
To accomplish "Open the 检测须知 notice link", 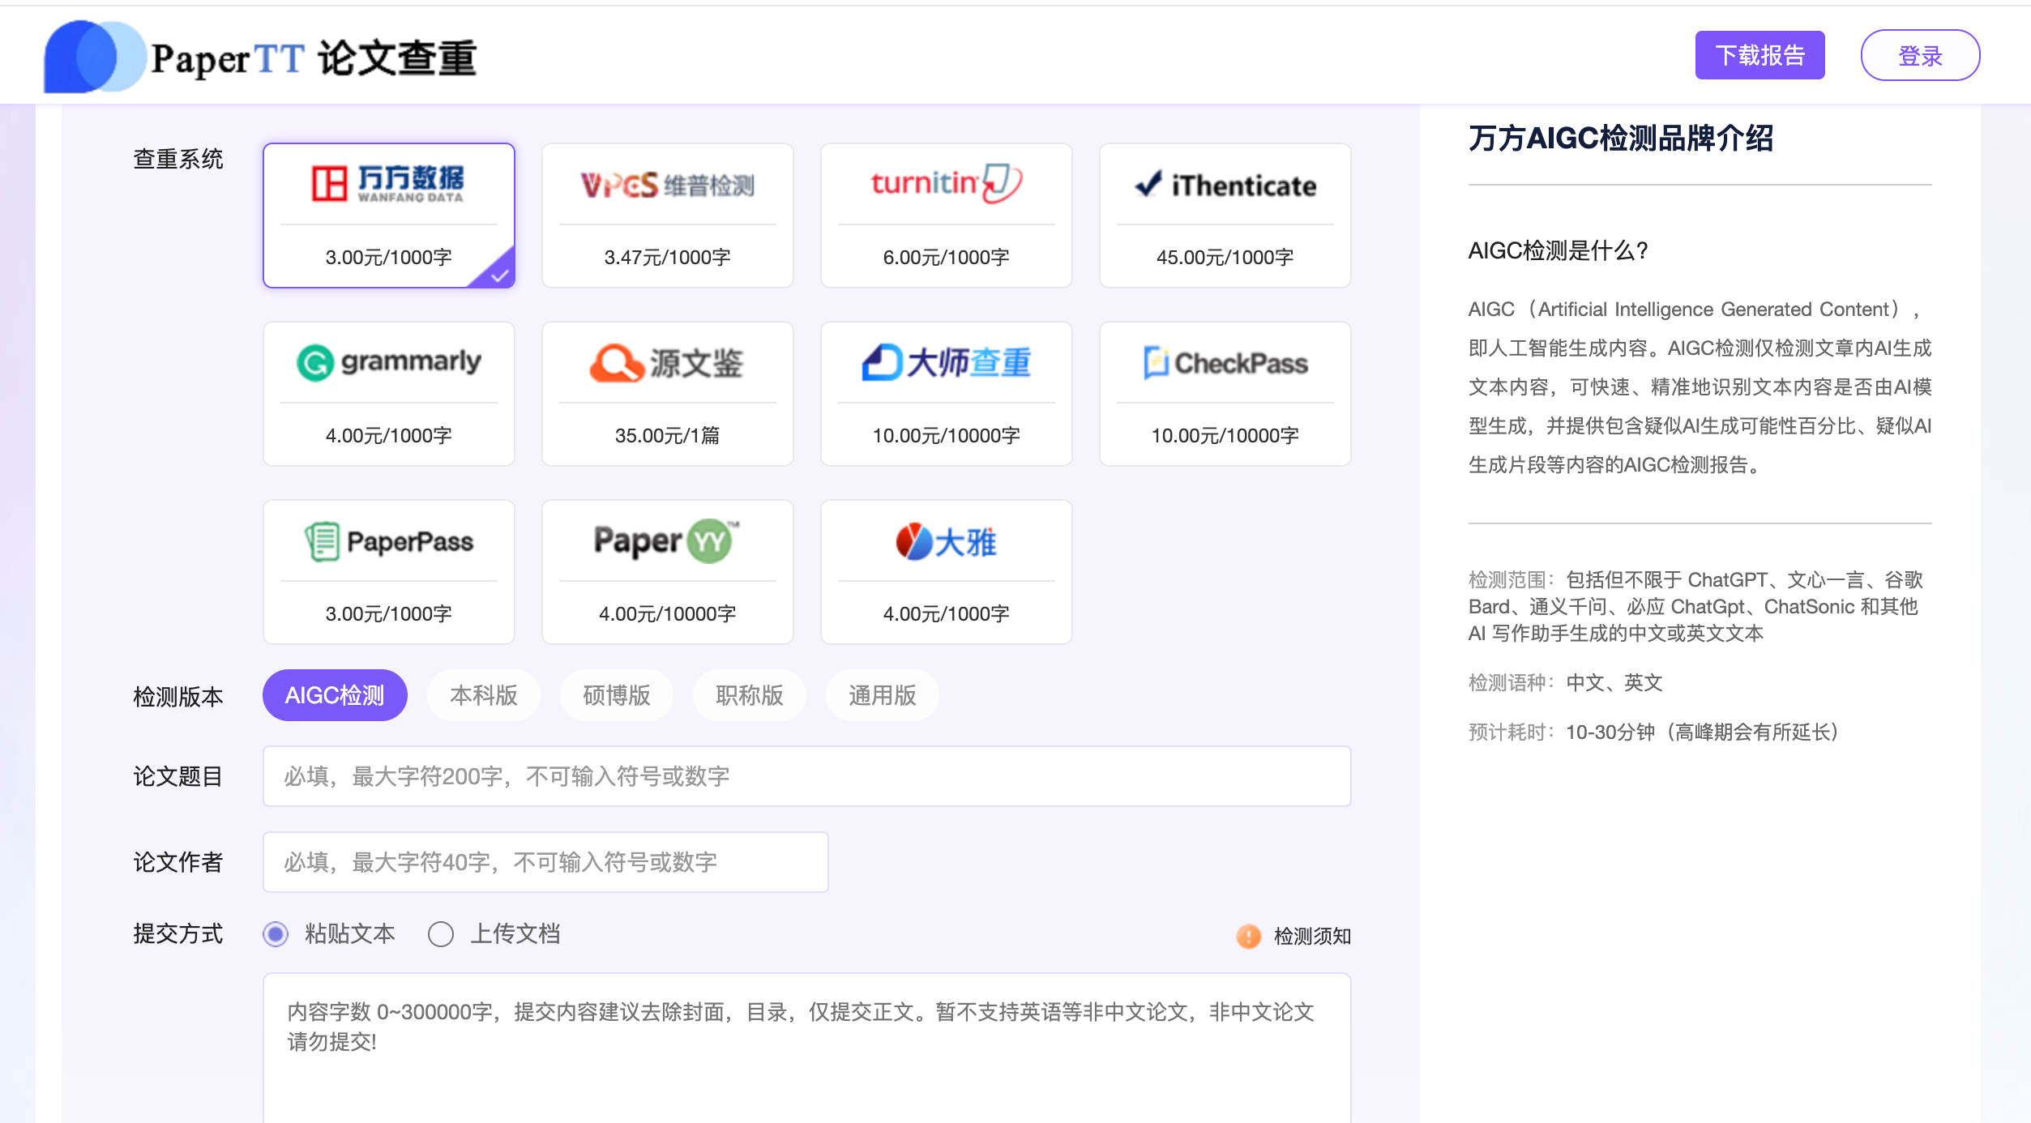I will tap(1312, 936).
